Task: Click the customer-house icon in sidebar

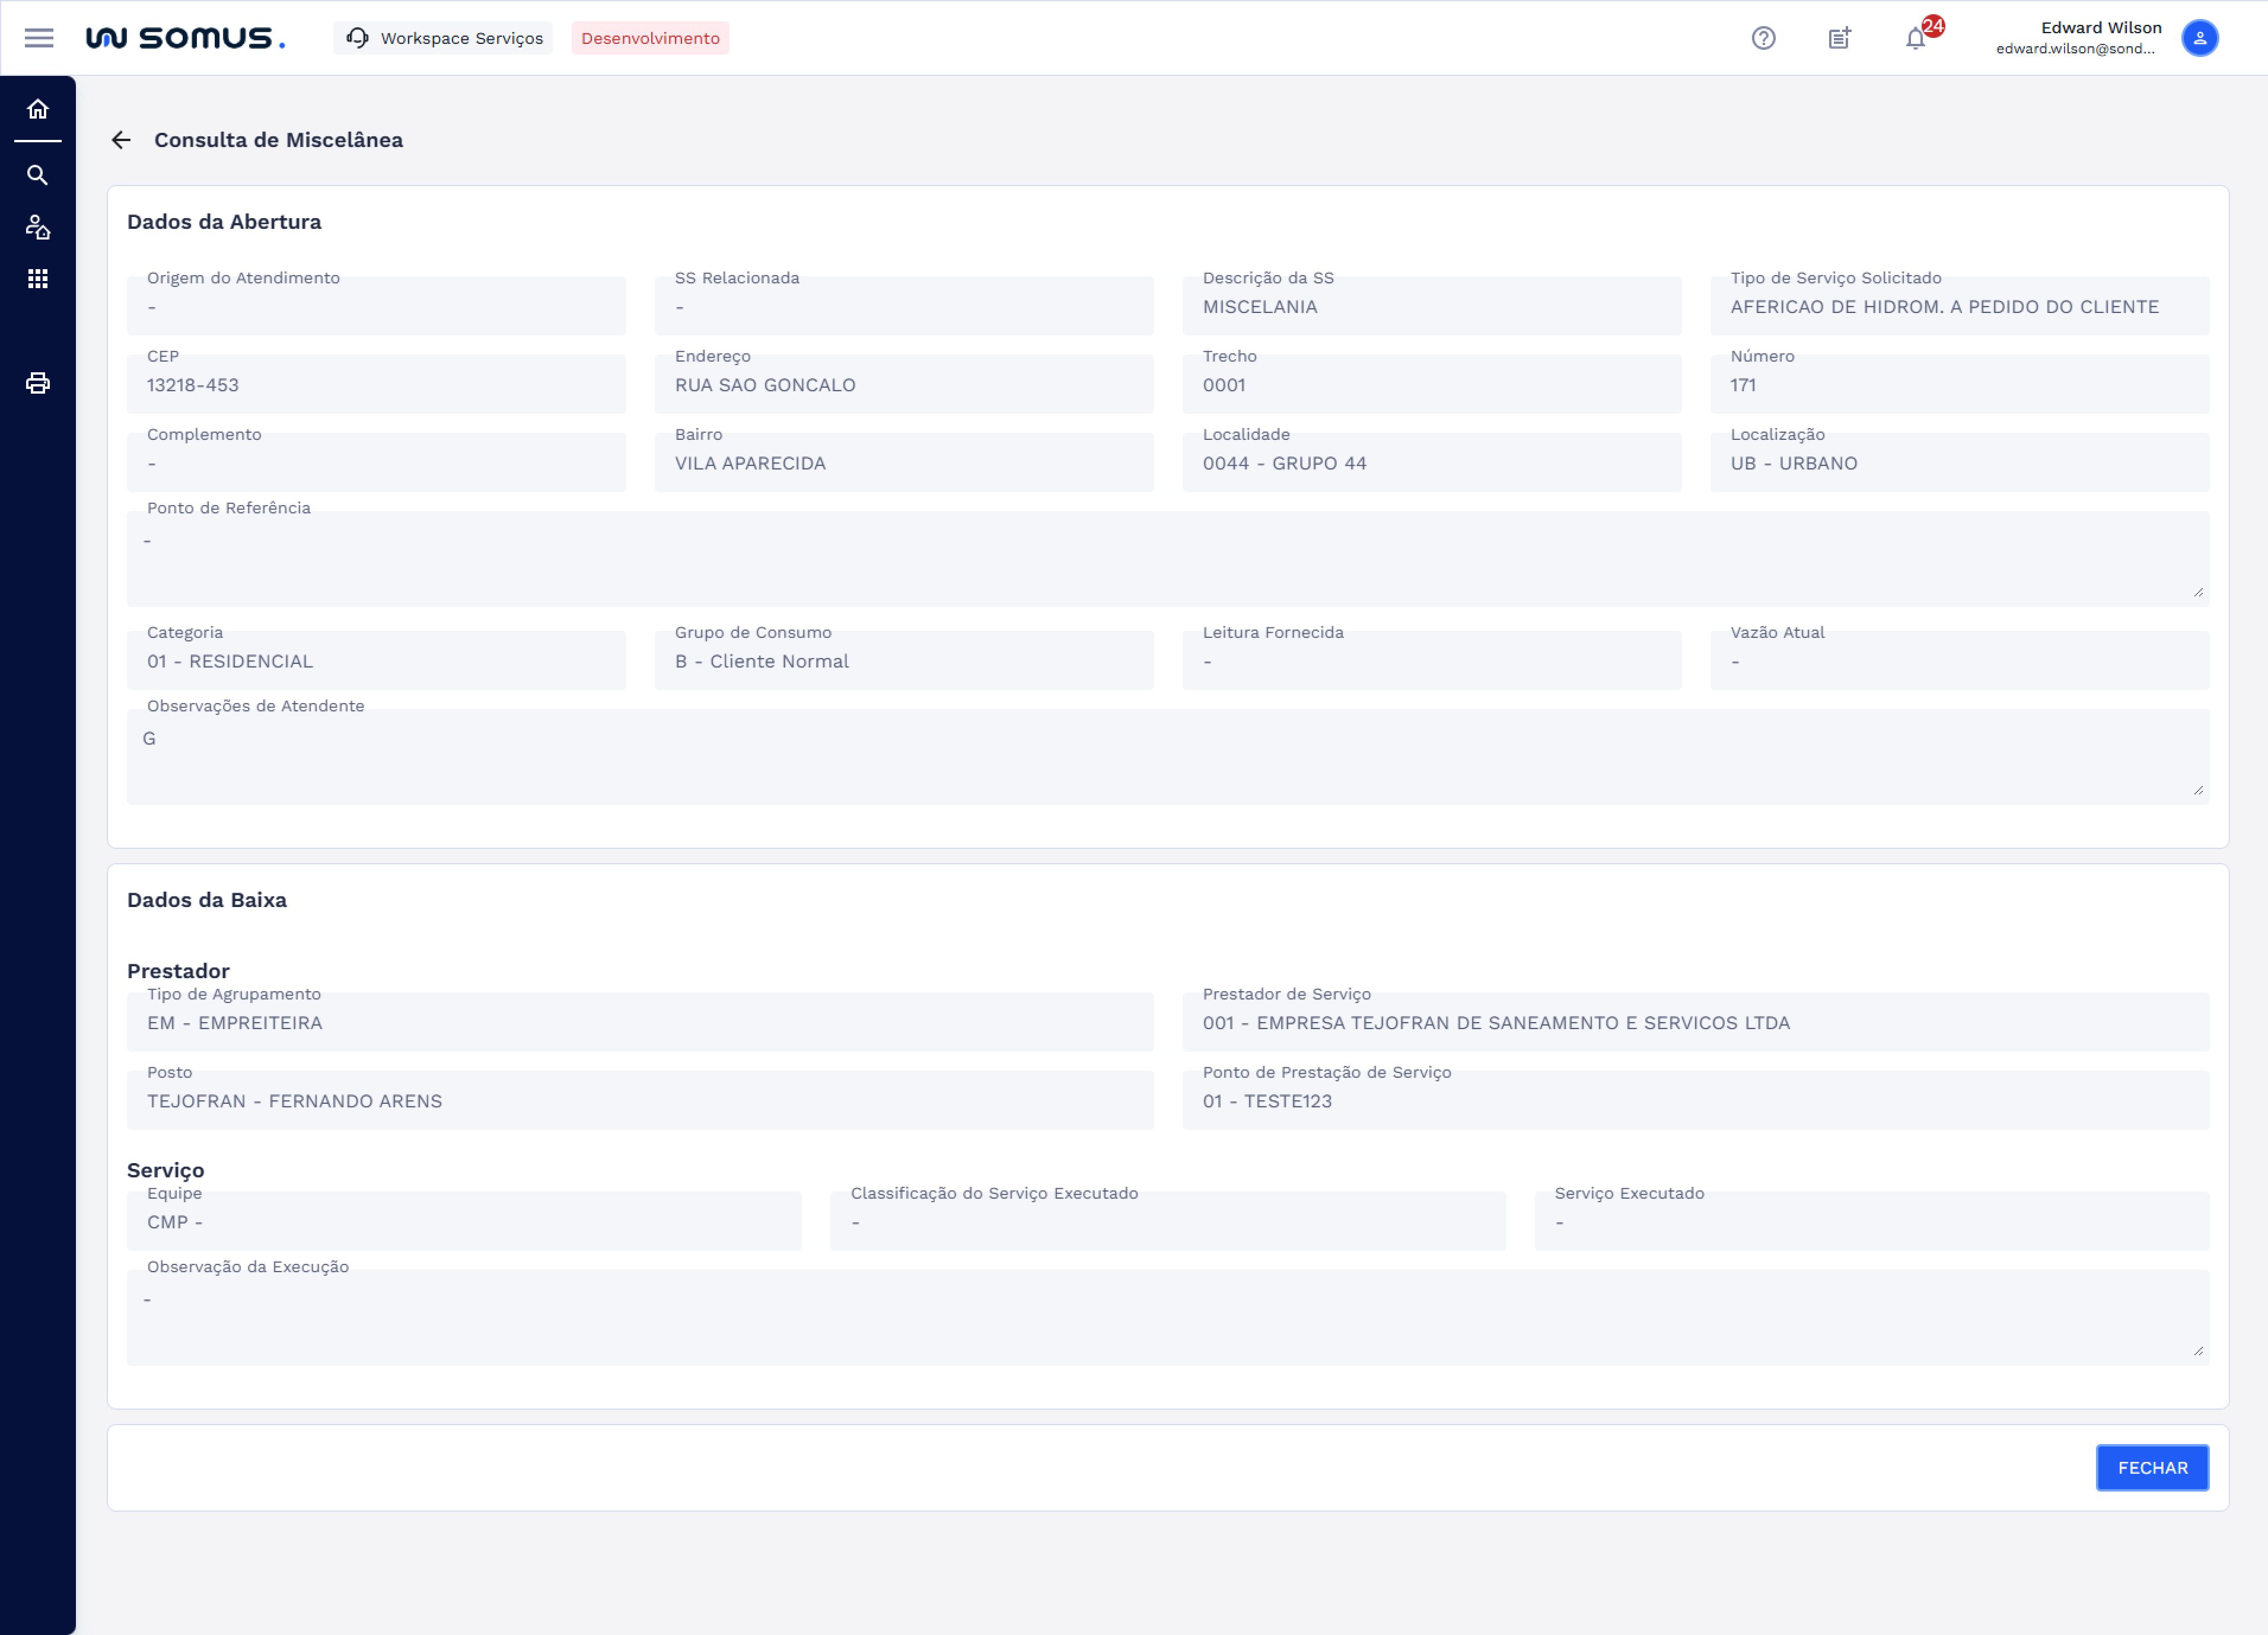Action: coord(38,228)
